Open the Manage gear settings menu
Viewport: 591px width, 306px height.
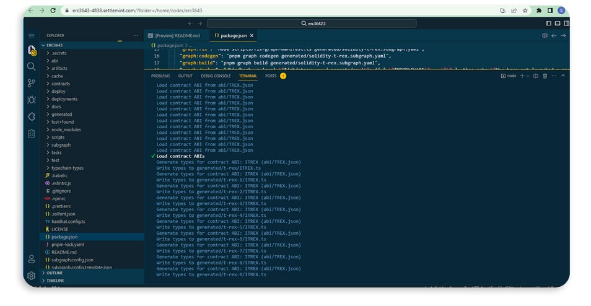pyautogui.click(x=31, y=276)
